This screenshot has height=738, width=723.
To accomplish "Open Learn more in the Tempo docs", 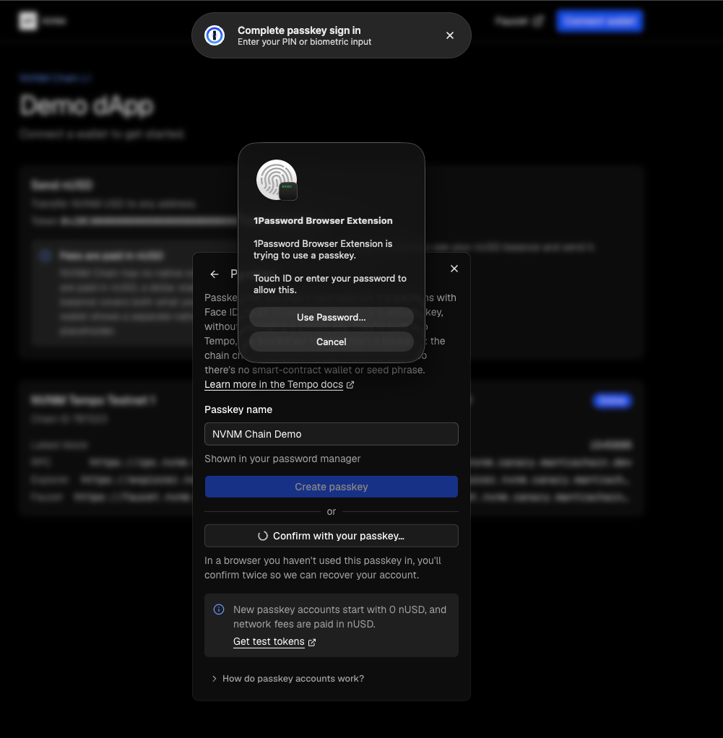I will point(274,385).
